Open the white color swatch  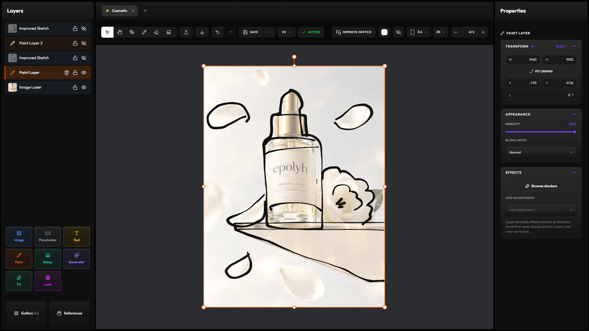384,32
